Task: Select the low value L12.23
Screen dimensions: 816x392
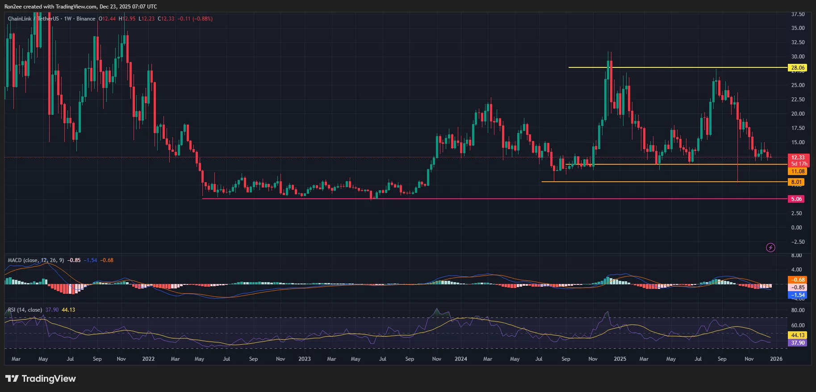Action: [x=146, y=19]
